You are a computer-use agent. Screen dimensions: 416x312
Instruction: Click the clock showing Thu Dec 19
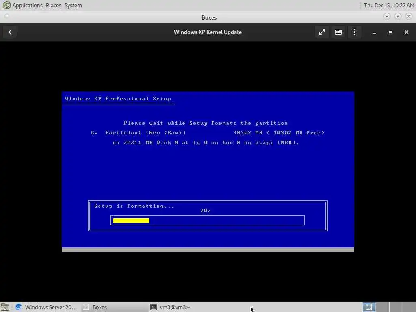(x=389, y=5)
